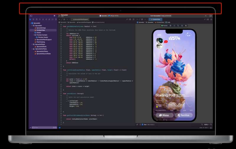
Task: Select the Project navigator folder icon
Action: pyautogui.click(x=30, y=19)
